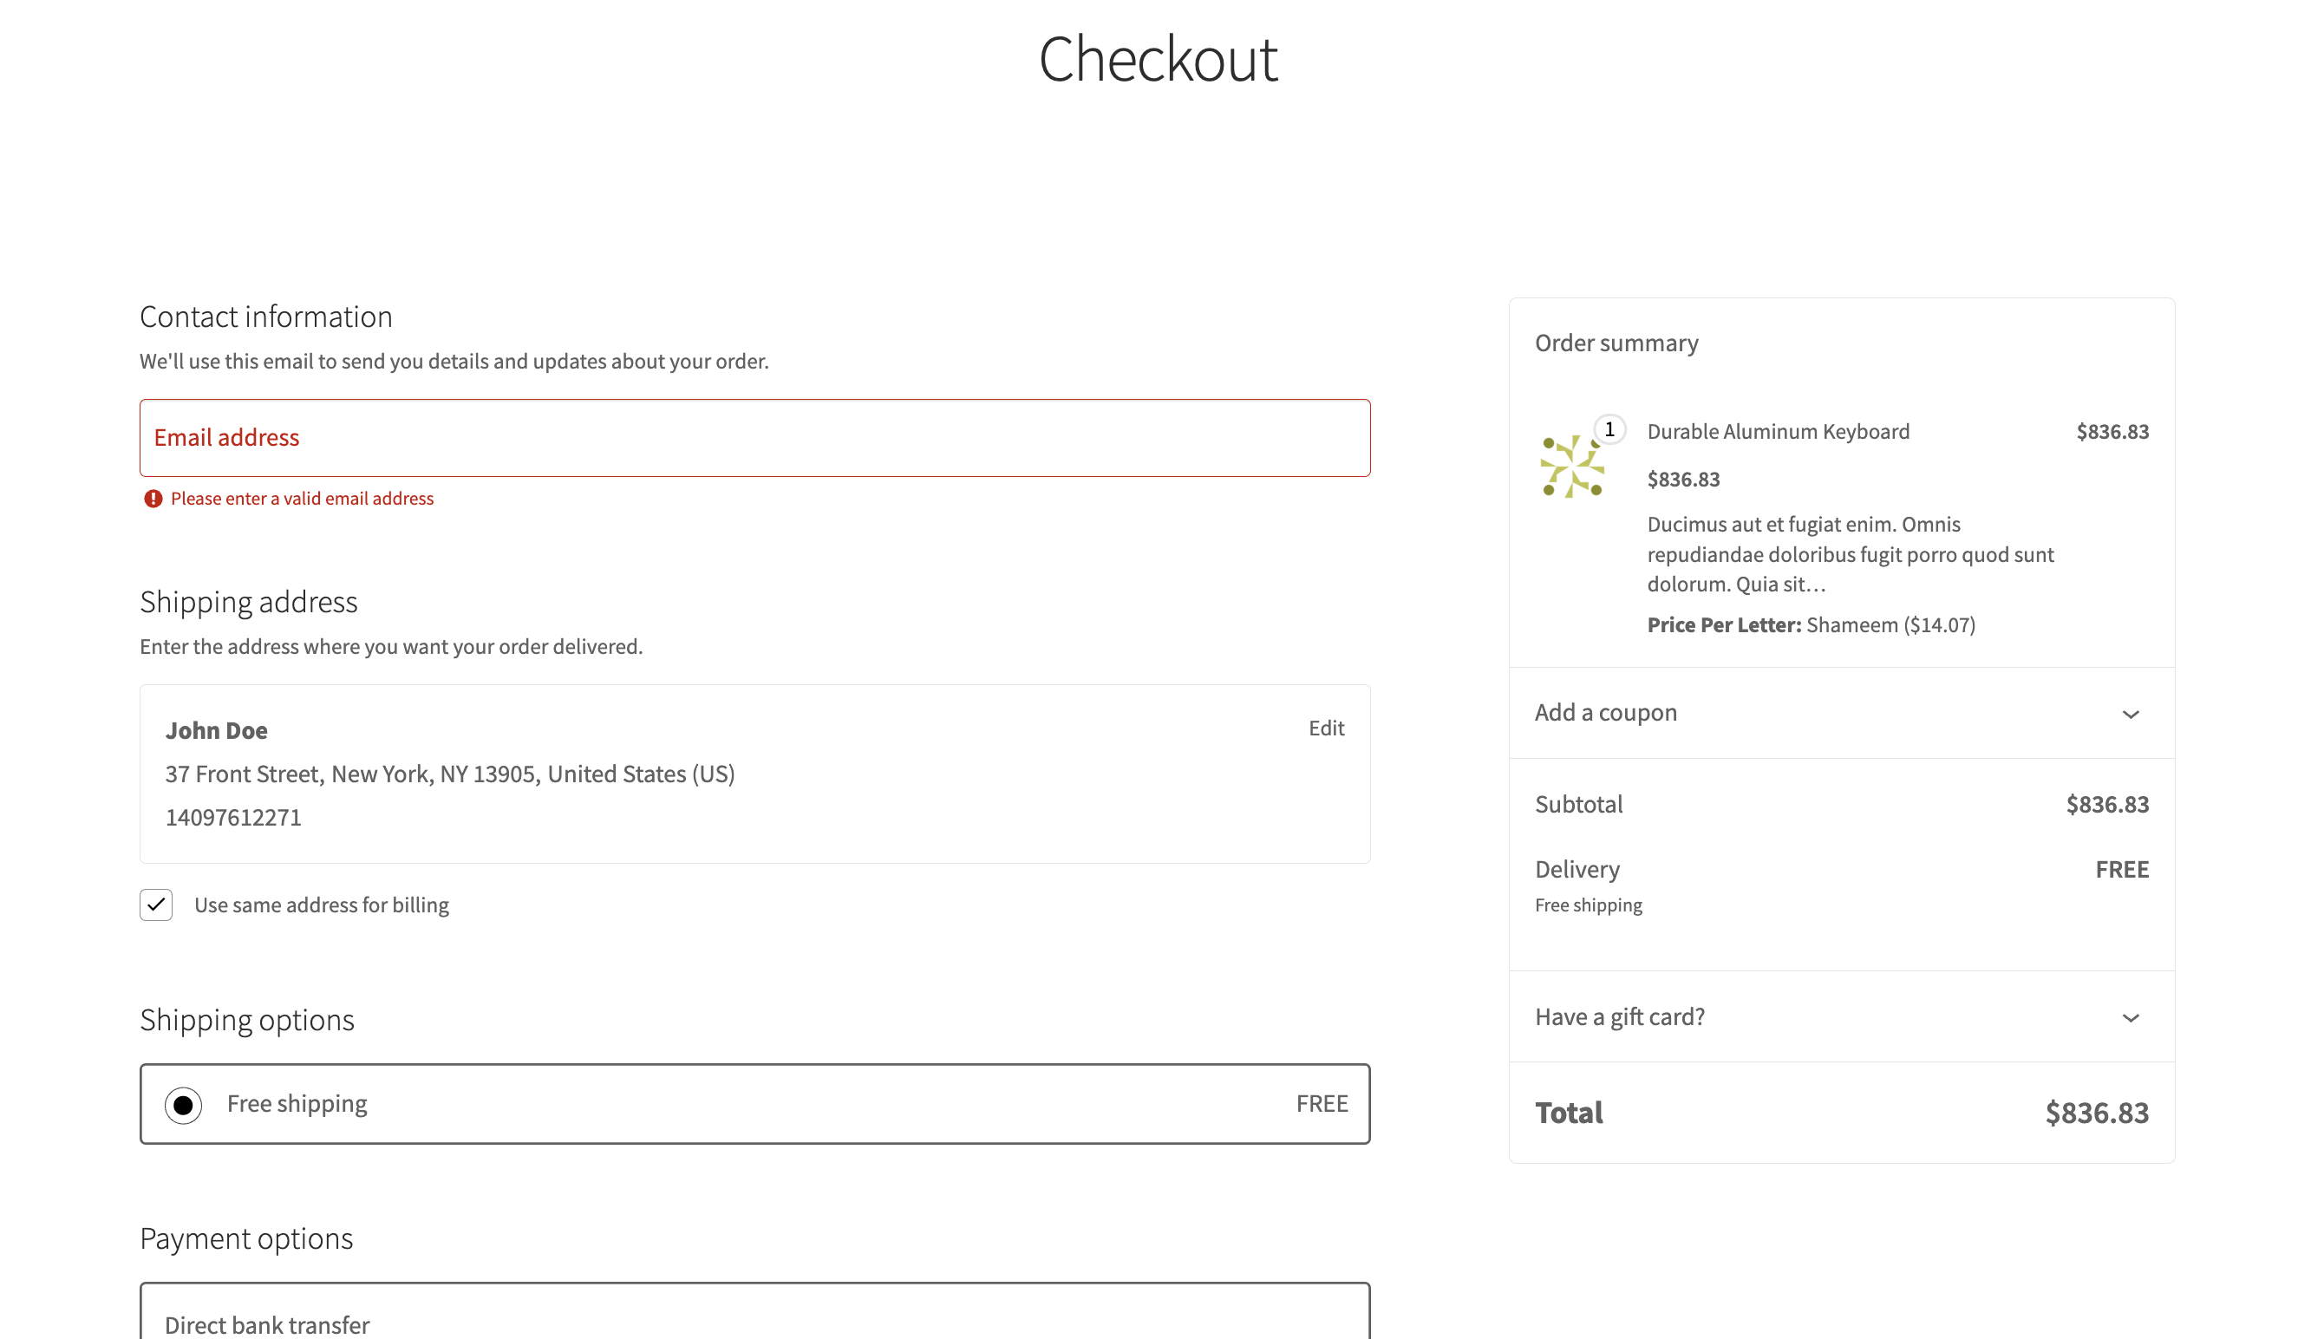Click the Durable Aluminum Keyboard product name
The height and width of the screenshot is (1339, 2324).
[1778, 432]
